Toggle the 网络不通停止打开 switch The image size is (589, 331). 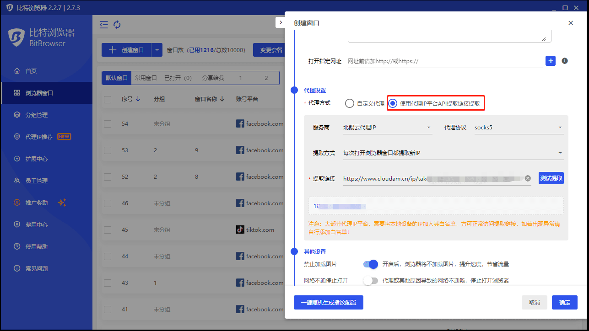click(371, 280)
